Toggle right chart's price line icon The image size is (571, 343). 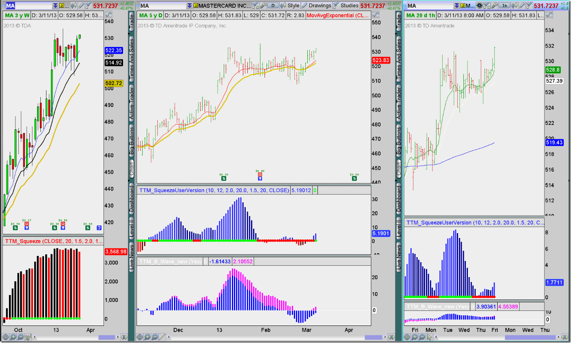(549, 15)
